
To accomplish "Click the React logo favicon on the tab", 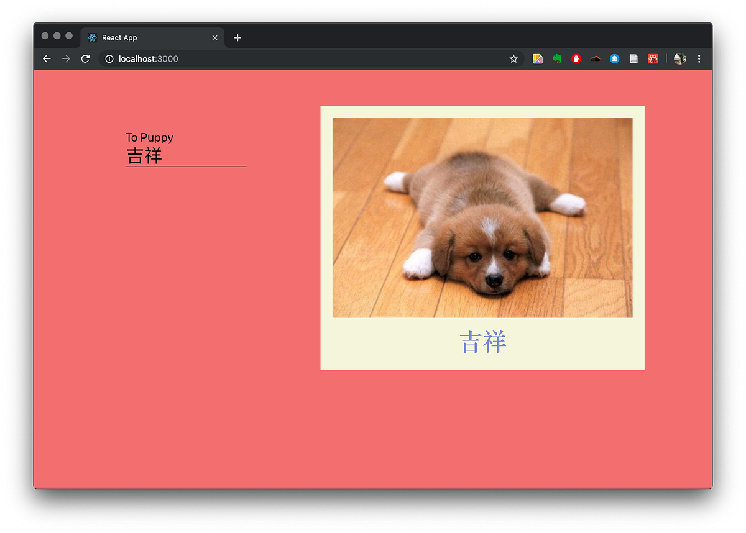I will 91,37.
